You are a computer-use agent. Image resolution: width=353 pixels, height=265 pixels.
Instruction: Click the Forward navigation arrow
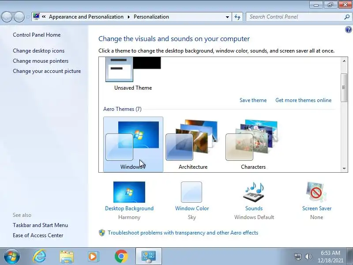19,17
